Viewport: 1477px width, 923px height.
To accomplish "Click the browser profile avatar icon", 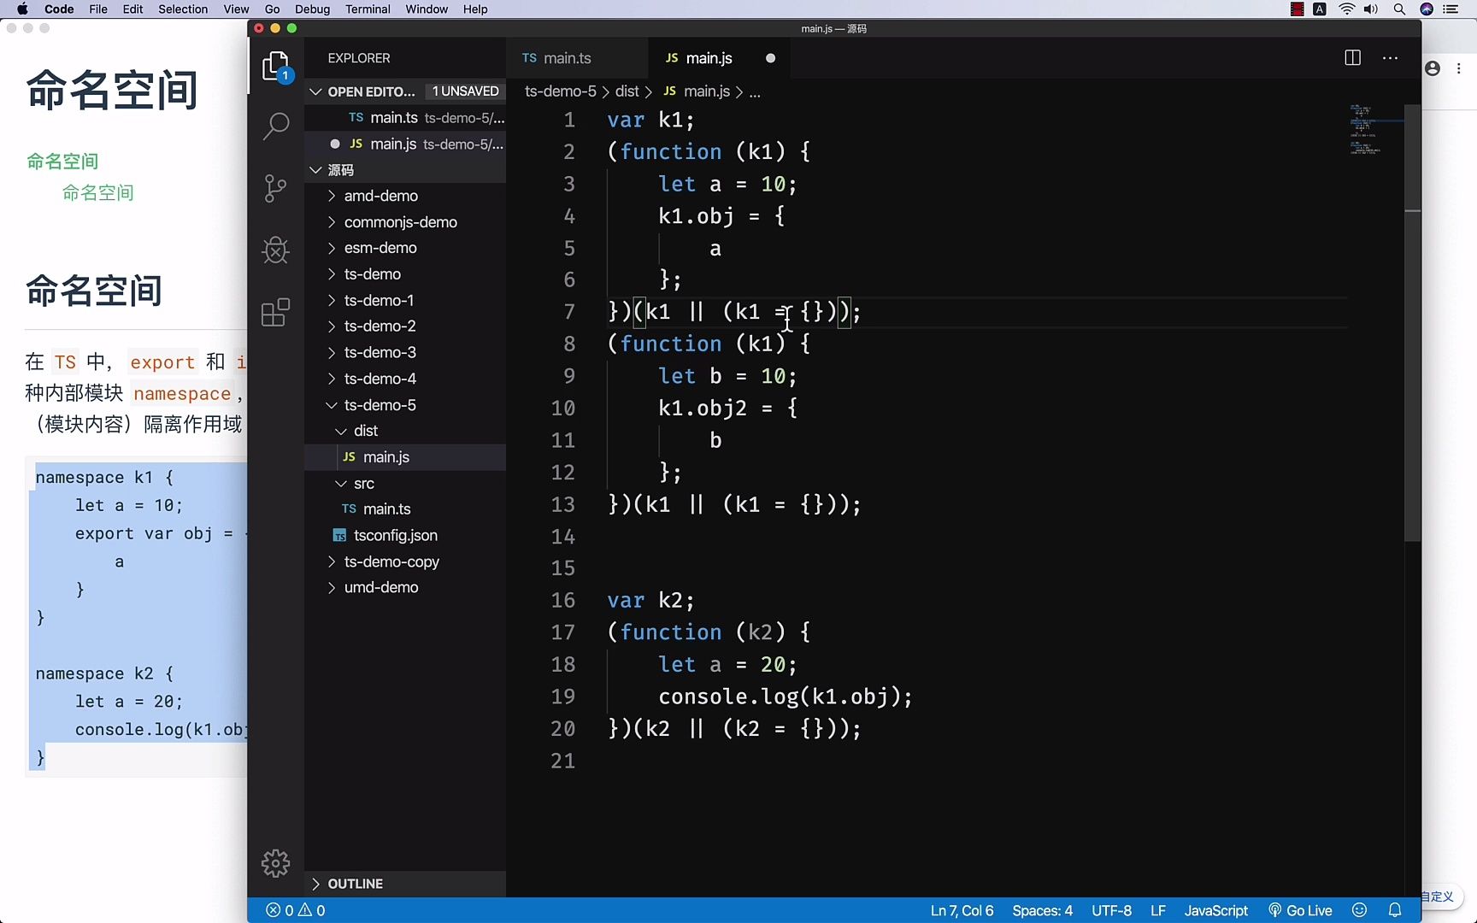I will coord(1433,68).
